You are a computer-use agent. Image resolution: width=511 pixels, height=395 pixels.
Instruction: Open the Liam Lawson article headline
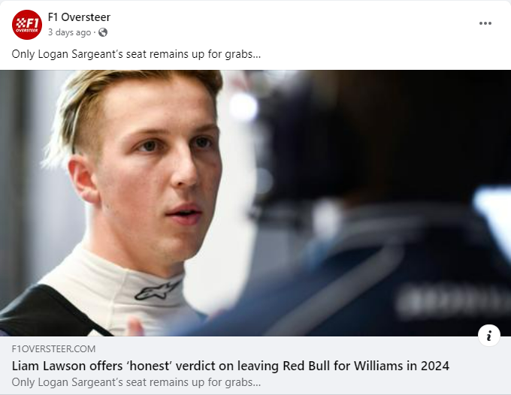coord(231,366)
